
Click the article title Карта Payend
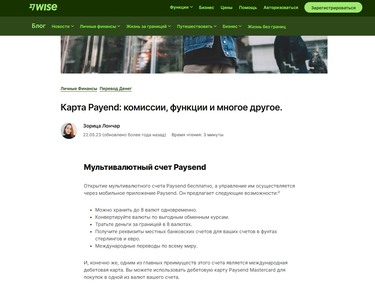[x=171, y=107]
